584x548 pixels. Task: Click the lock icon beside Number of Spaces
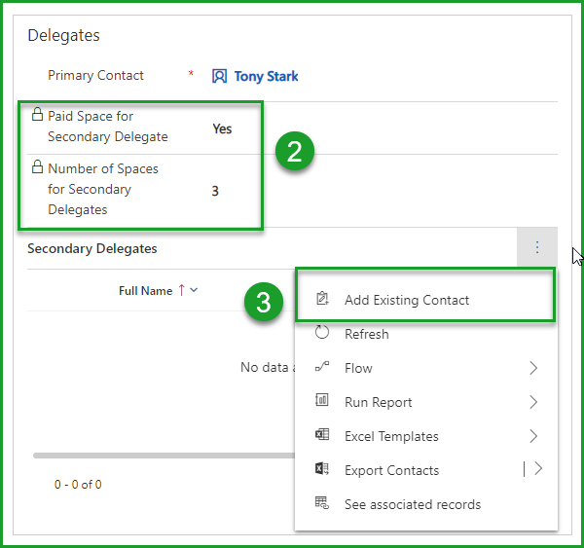click(x=37, y=166)
